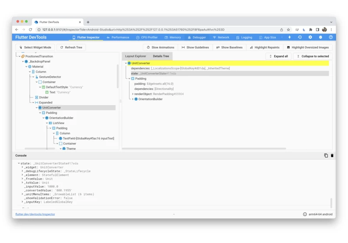Toggle Highlight Repaints
The image size is (348, 243).
(x=264, y=47)
